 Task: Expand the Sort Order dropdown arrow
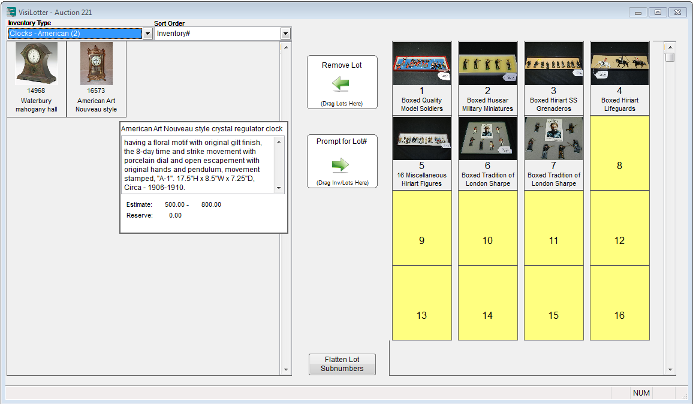(x=285, y=34)
